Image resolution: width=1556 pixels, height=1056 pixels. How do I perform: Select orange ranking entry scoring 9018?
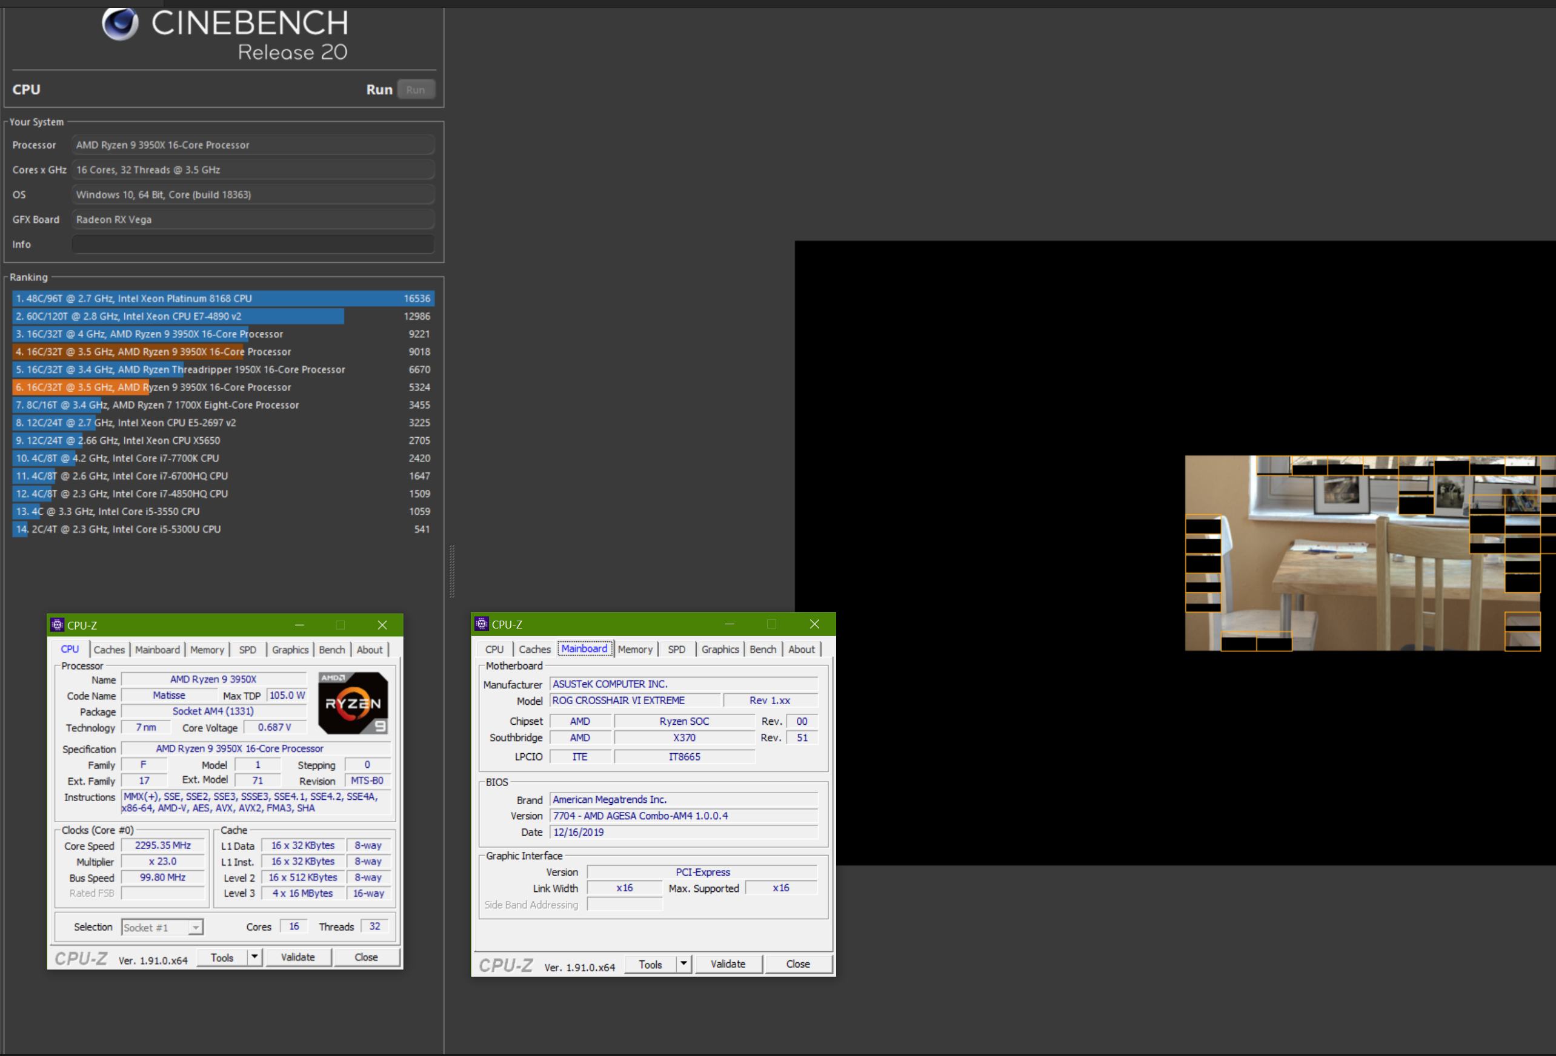point(223,351)
